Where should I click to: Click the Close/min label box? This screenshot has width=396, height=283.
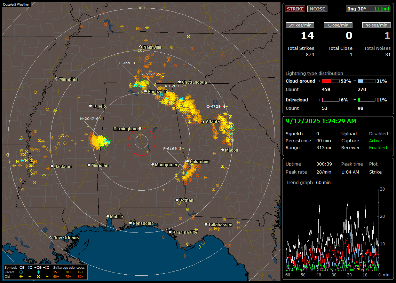click(x=338, y=25)
